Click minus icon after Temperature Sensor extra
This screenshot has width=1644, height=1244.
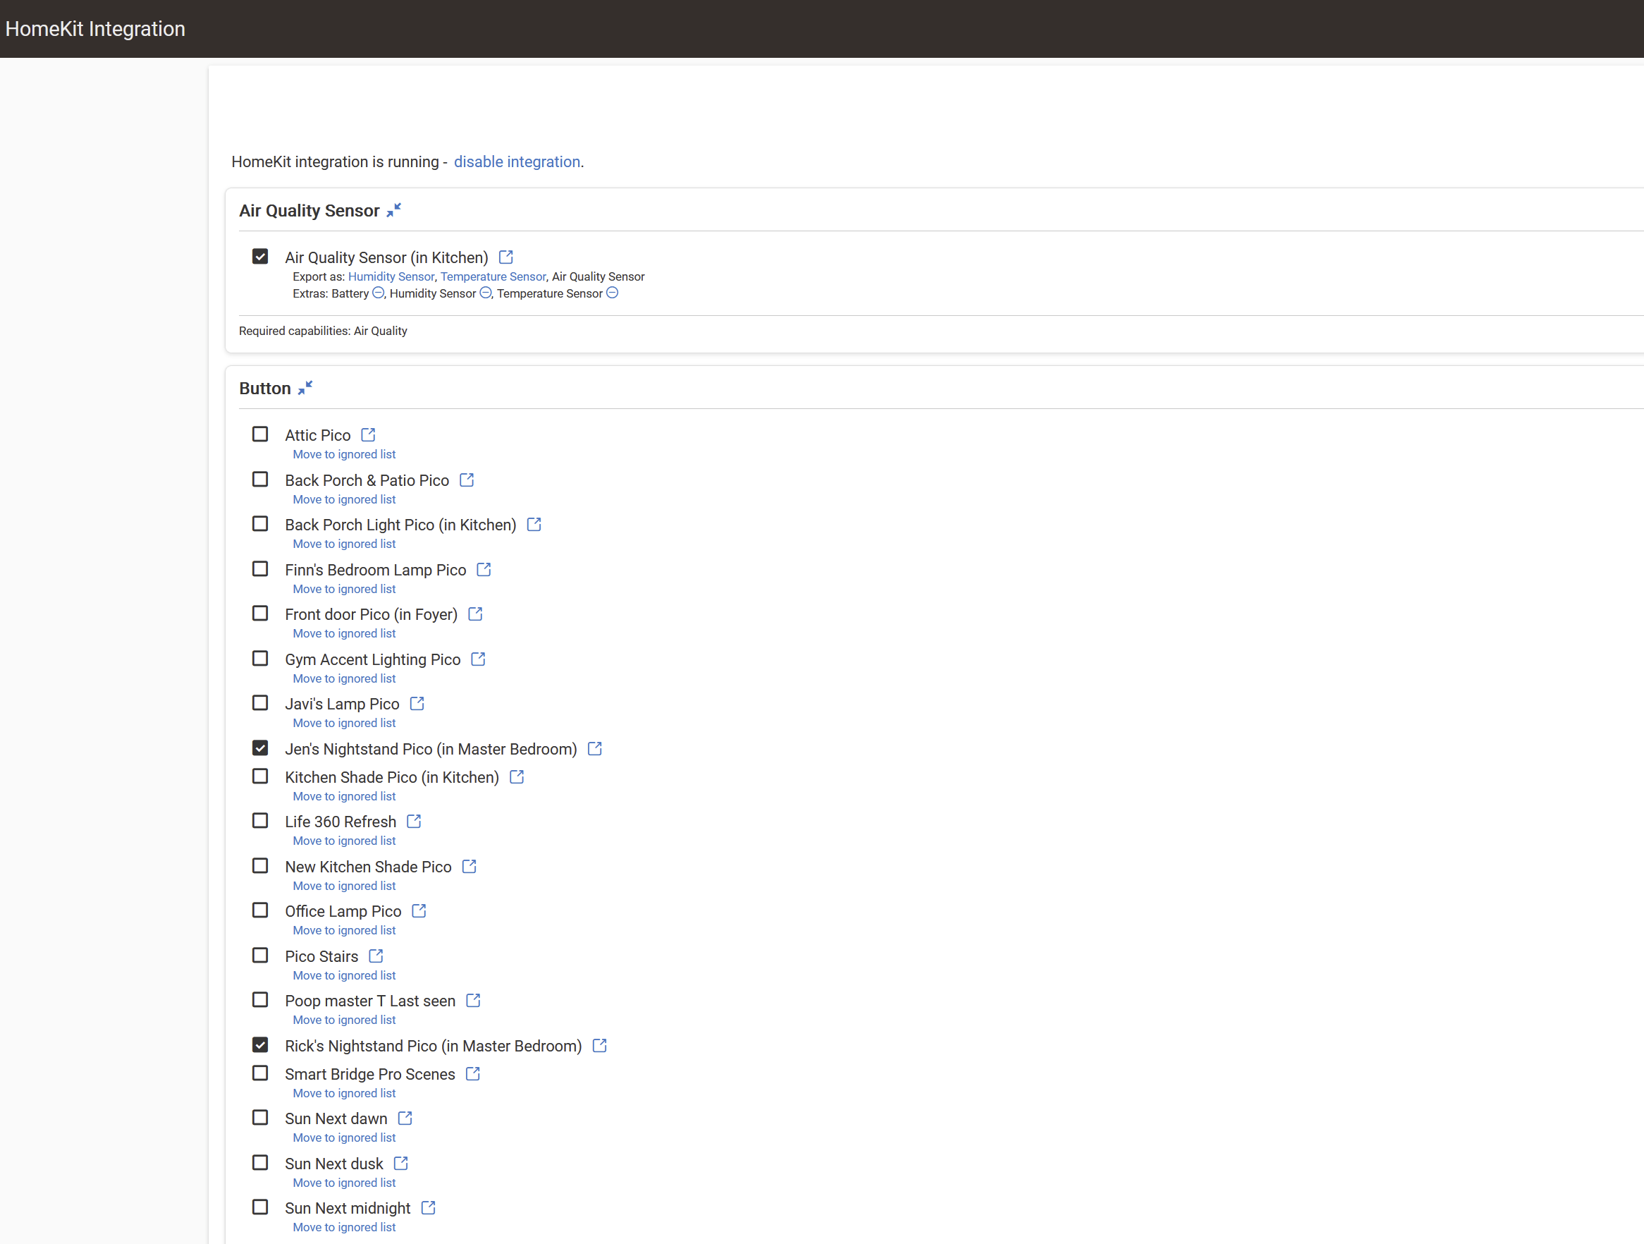click(x=612, y=293)
